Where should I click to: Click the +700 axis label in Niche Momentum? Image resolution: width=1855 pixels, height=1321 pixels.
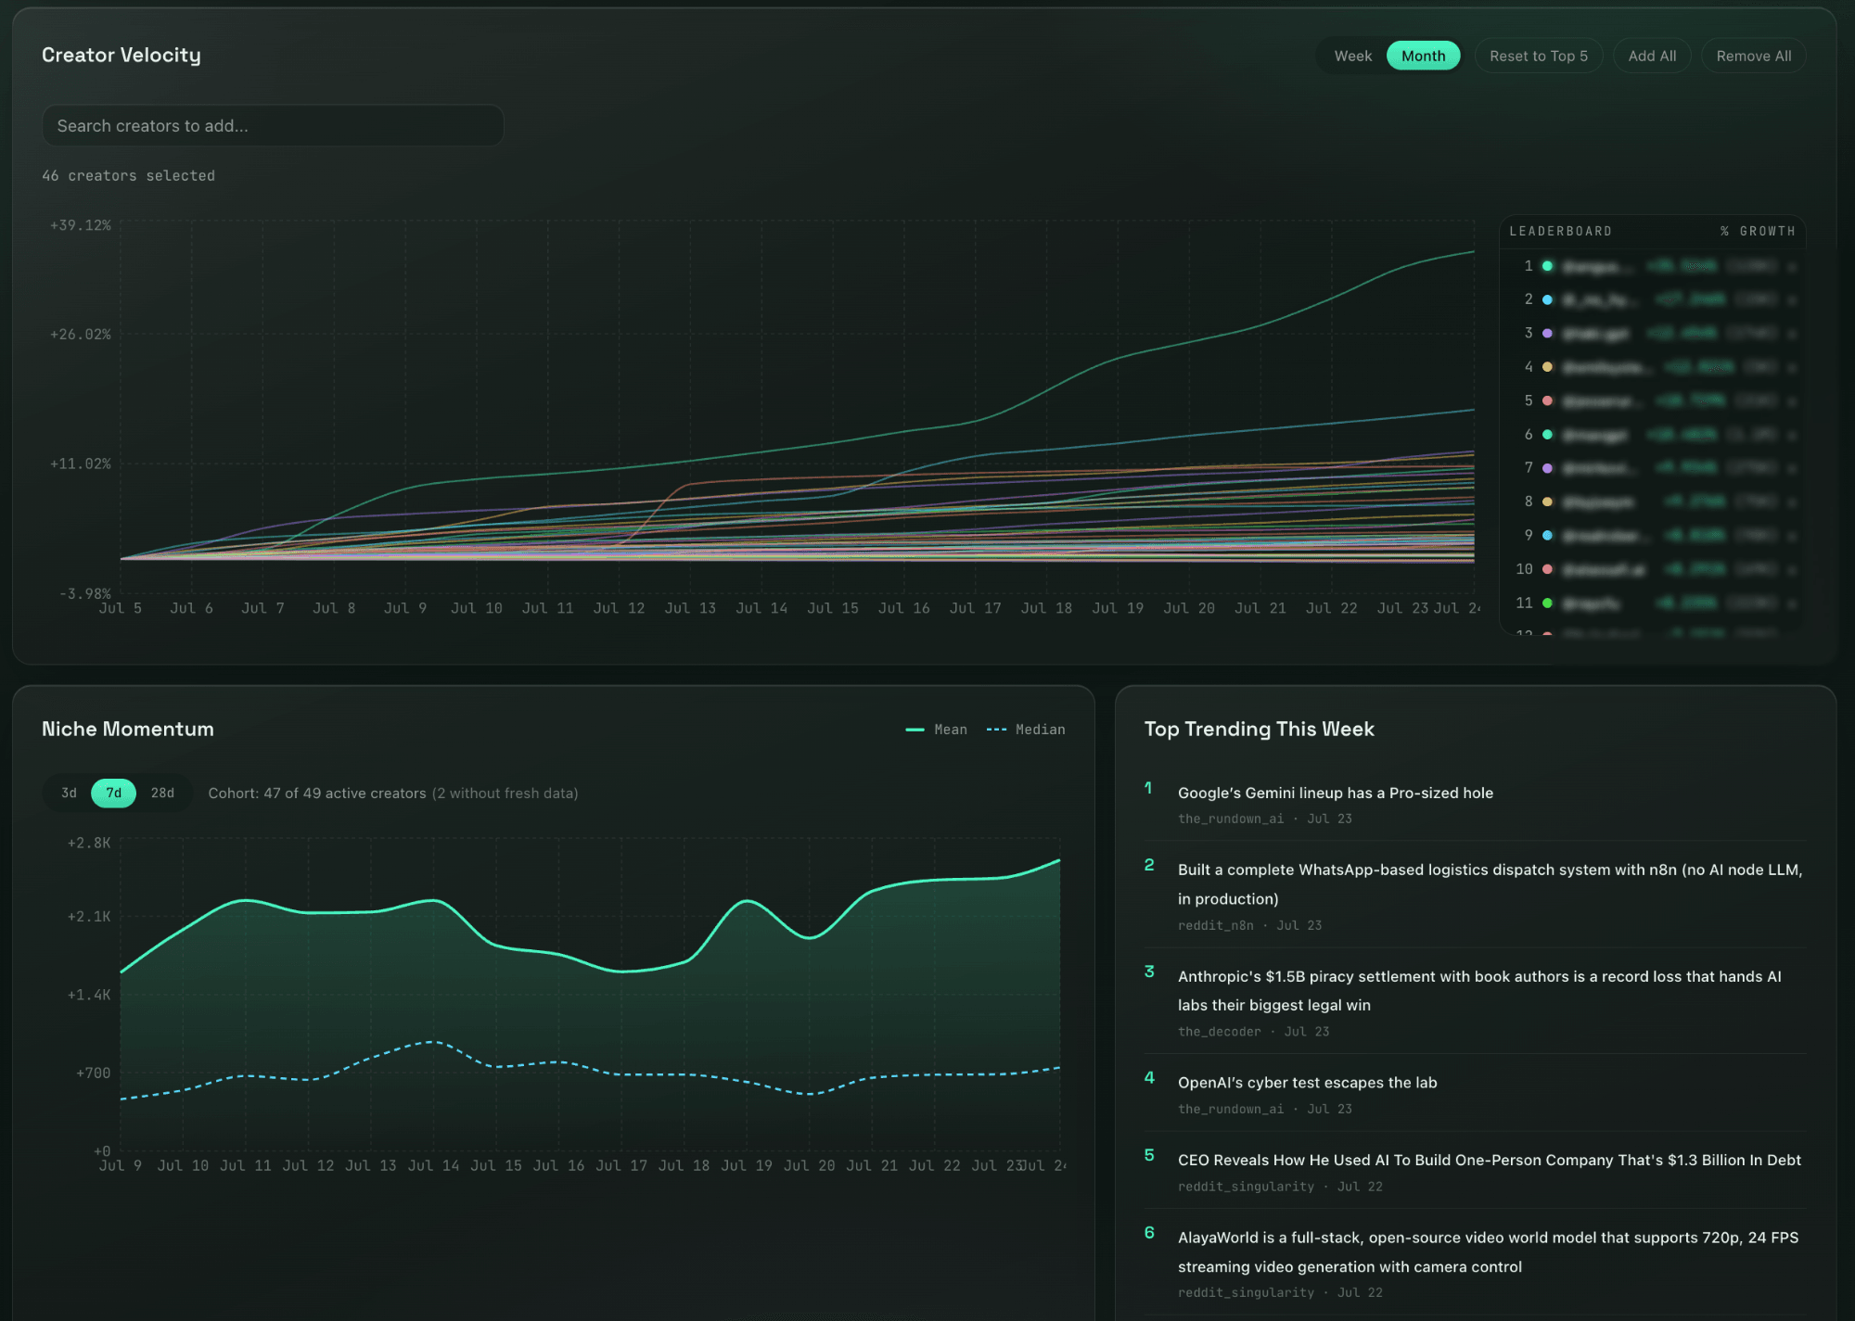pyautogui.click(x=93, y=1073)
